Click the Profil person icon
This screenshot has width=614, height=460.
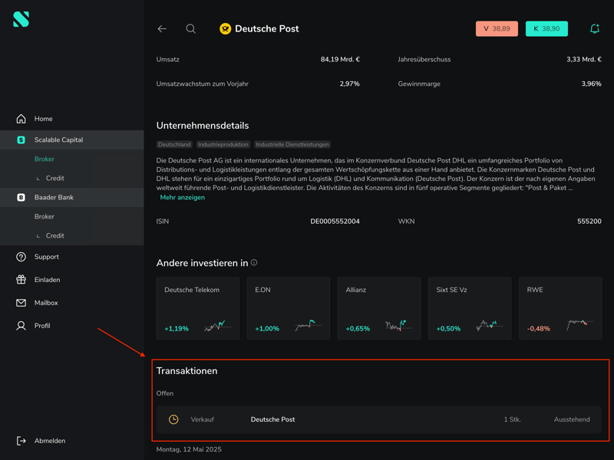pyautogui.click(x=21, y=326)
